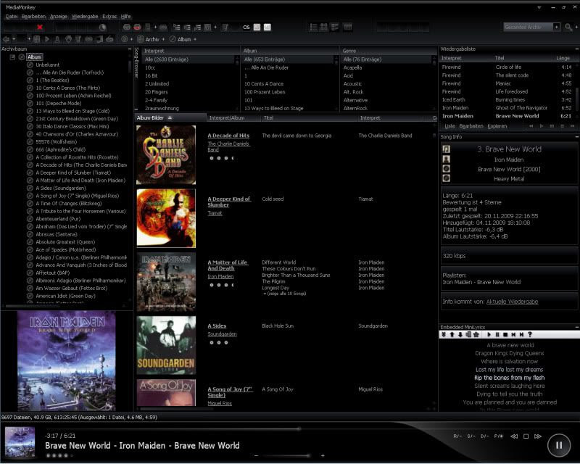Select the album-art-with-details view icon
Viewport: 580px width, 464px height.
point(334,27)
